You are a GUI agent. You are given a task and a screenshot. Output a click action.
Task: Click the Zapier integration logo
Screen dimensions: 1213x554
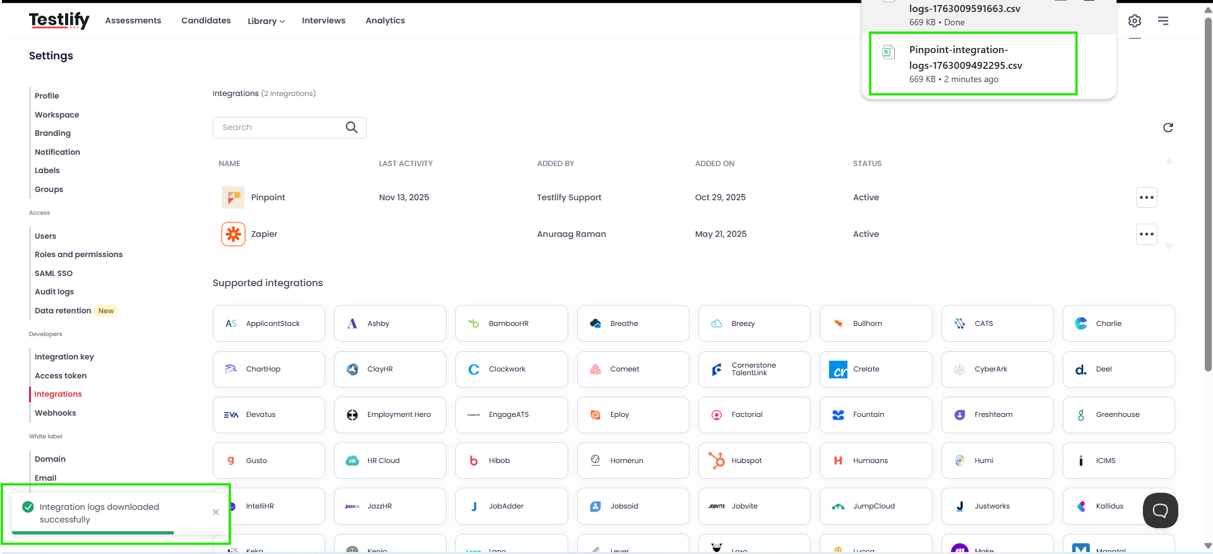point(233,234)
